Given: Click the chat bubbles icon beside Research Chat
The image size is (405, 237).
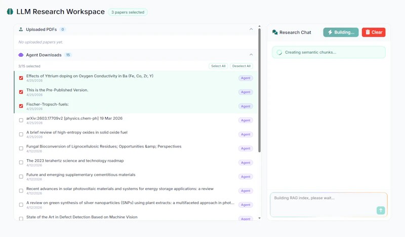Looking at the screenshot, I should tap(275, 32).
